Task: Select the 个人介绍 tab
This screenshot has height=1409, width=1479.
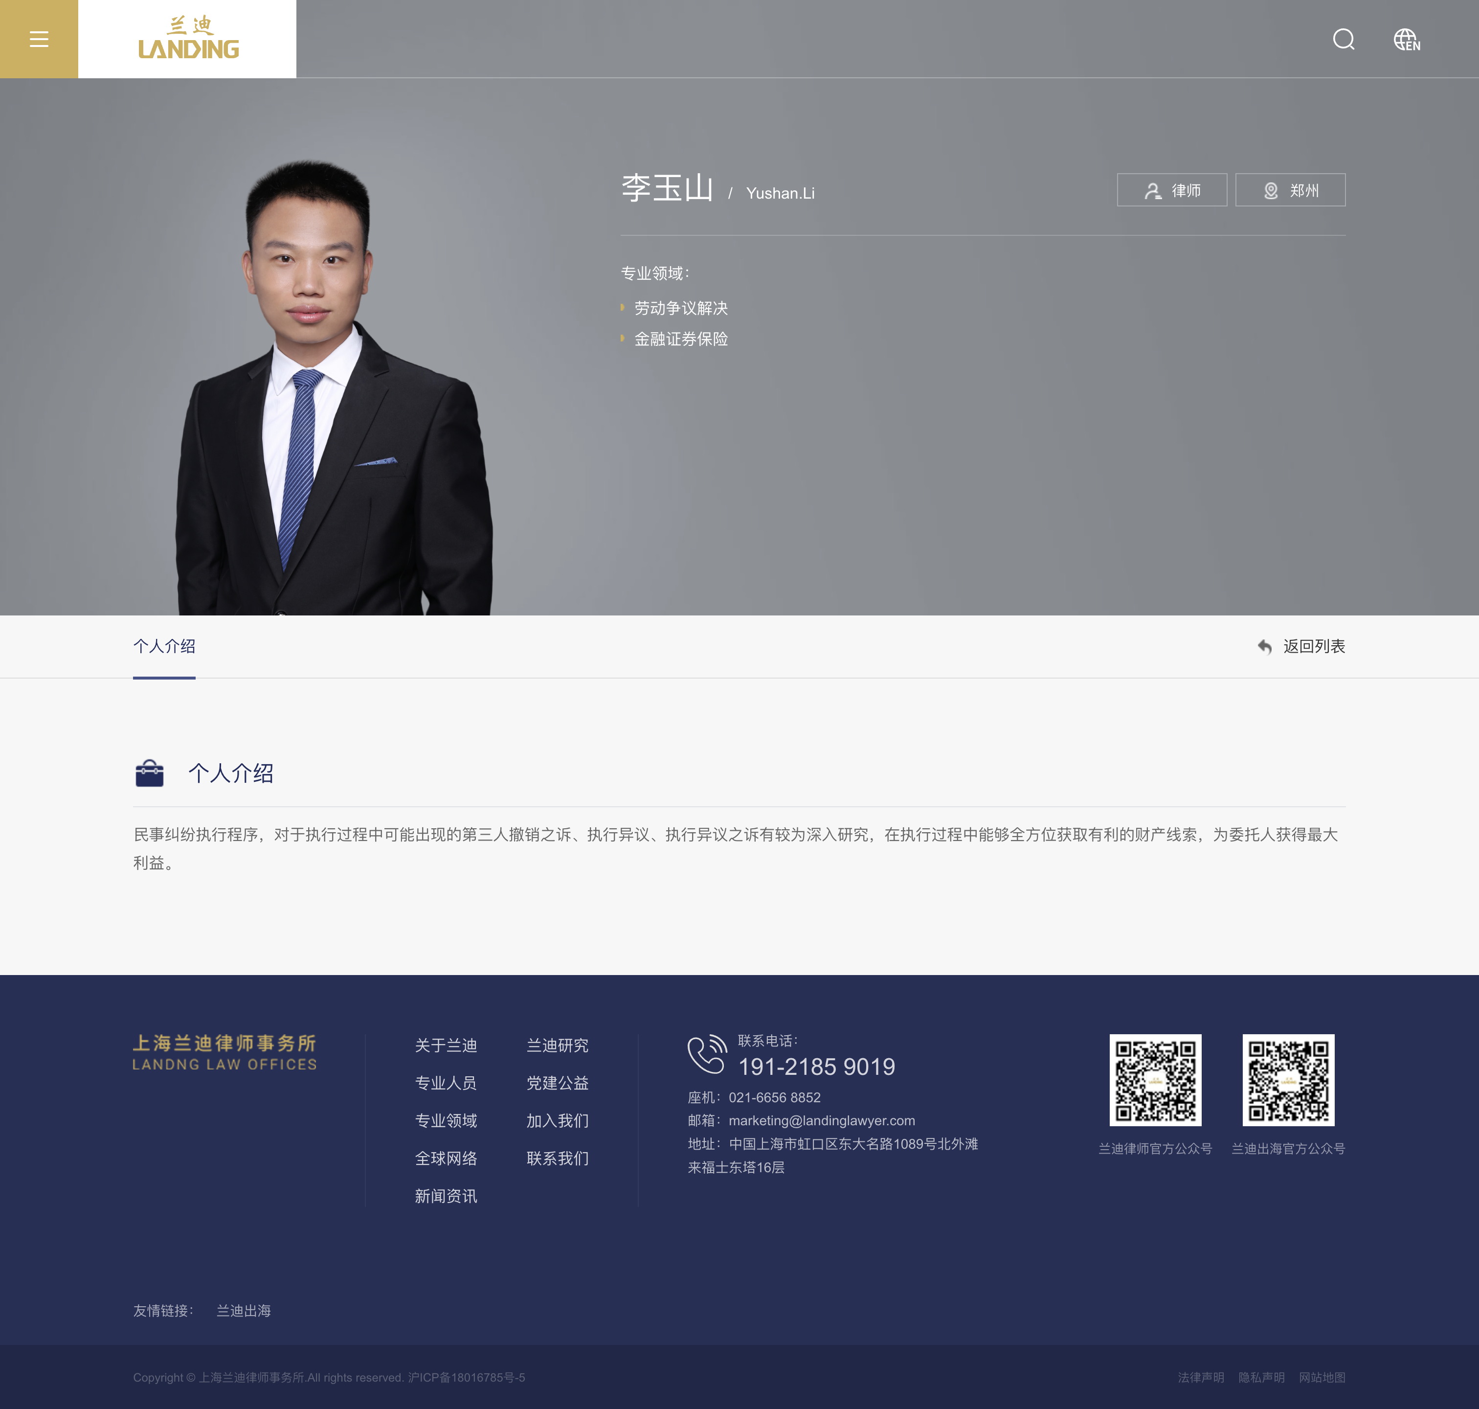Action: pyautogui.click(x=164, y=647)
